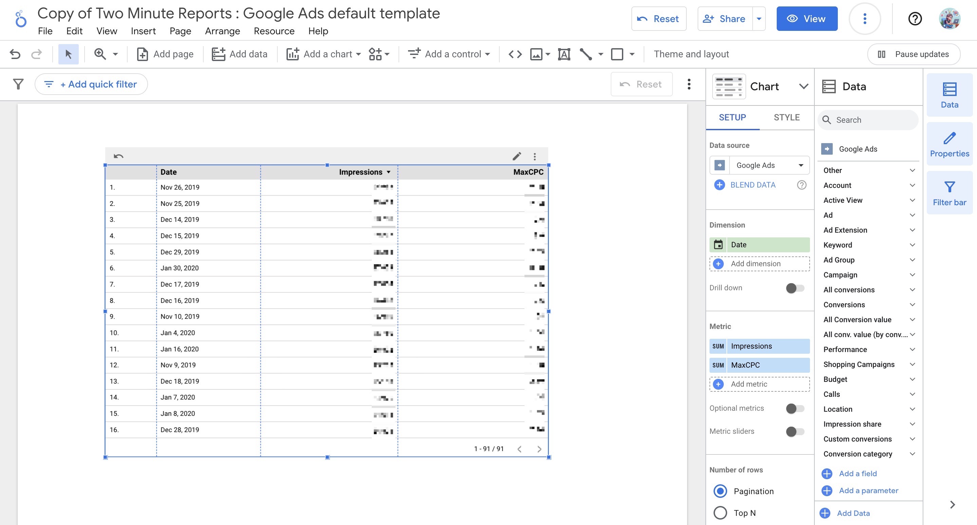Click the undo arrow in the toolbar

[x=15, y=54]
